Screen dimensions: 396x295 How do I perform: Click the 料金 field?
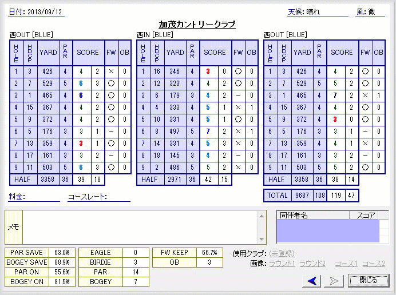[x=34, y=197]
